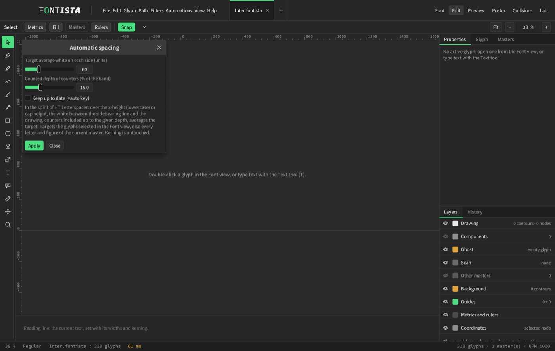The height and width of the screenshot is (351, 555).
Task: Click the Guides layer green color swatch
Action: pos(455,302)
